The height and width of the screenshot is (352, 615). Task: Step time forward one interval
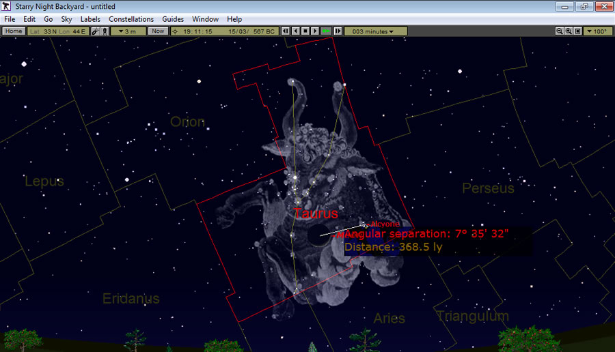point(338,31)
